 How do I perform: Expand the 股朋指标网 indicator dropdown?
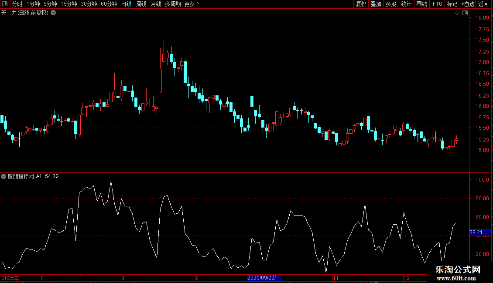click(x=3, y=176)
